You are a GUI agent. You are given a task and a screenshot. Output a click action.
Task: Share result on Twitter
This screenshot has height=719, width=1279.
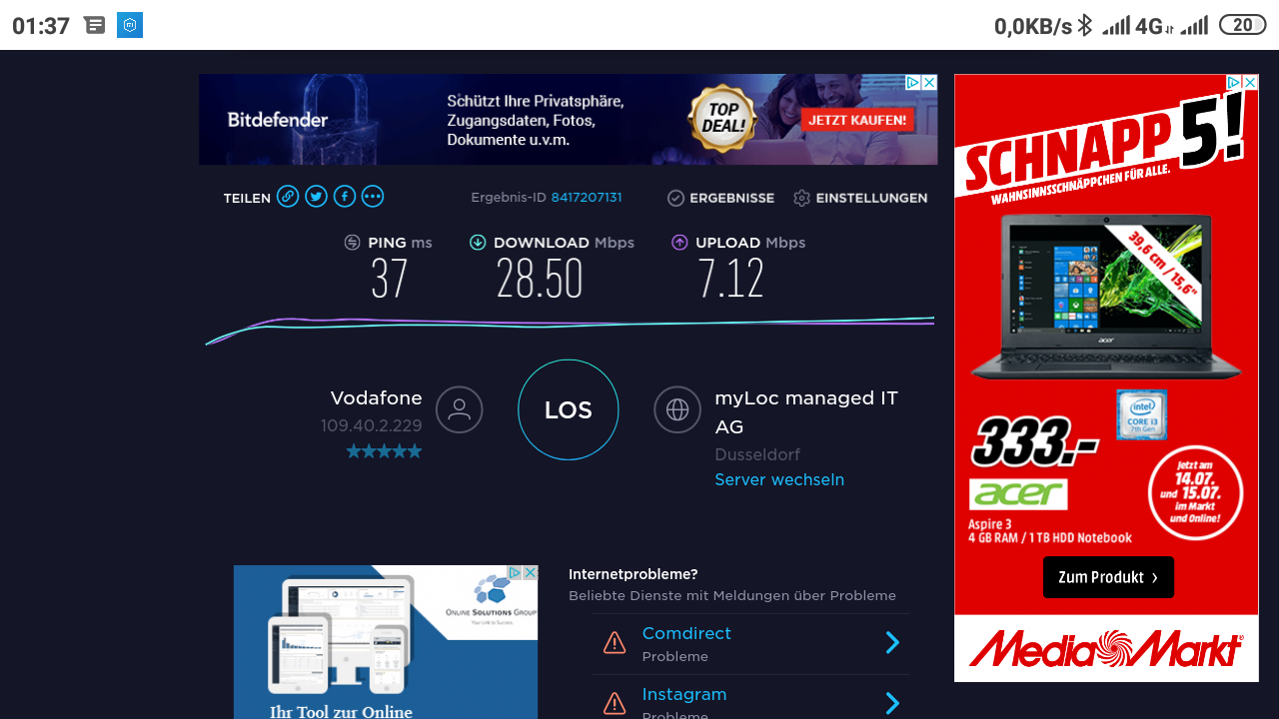pos(316,197)
